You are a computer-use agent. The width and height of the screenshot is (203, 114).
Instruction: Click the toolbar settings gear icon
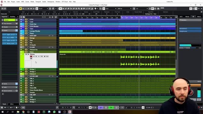click(x=201, y=9)
